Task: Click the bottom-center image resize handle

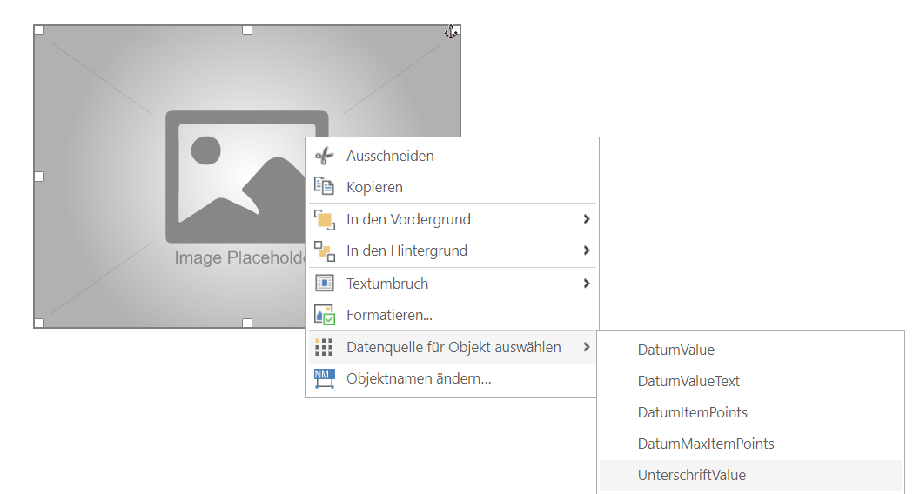Action: pyautogui.click(x=247, y=323)
